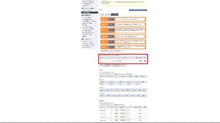Click the blue button in the second orange row

point(111,25)
